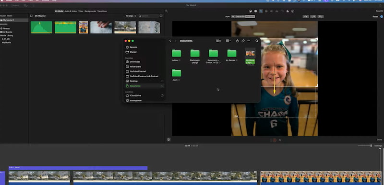
Task: Open the Color Balance adjustment
Action: click(x=250, y=11)
